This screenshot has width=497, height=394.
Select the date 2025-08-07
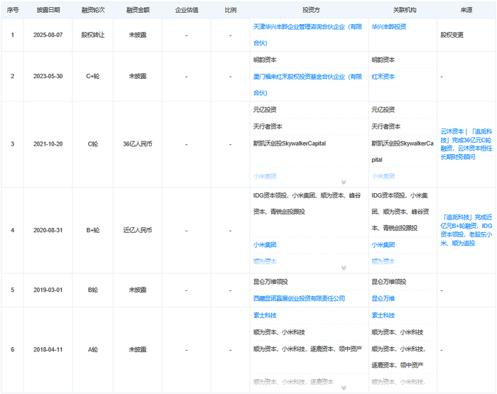[x=48, y=35]
